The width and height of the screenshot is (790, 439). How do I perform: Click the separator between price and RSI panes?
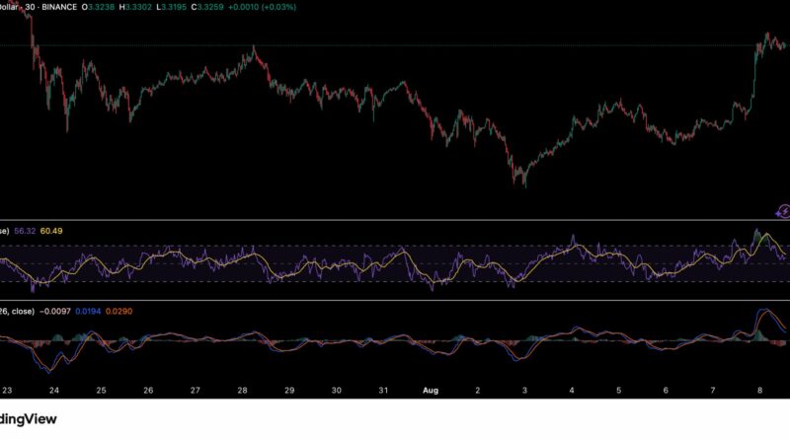coord(395,220)
